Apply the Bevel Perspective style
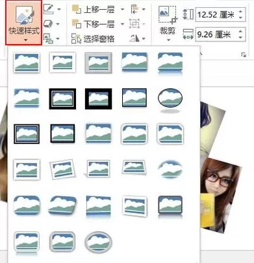Screen dimensions: 254x263 [62, 205]
